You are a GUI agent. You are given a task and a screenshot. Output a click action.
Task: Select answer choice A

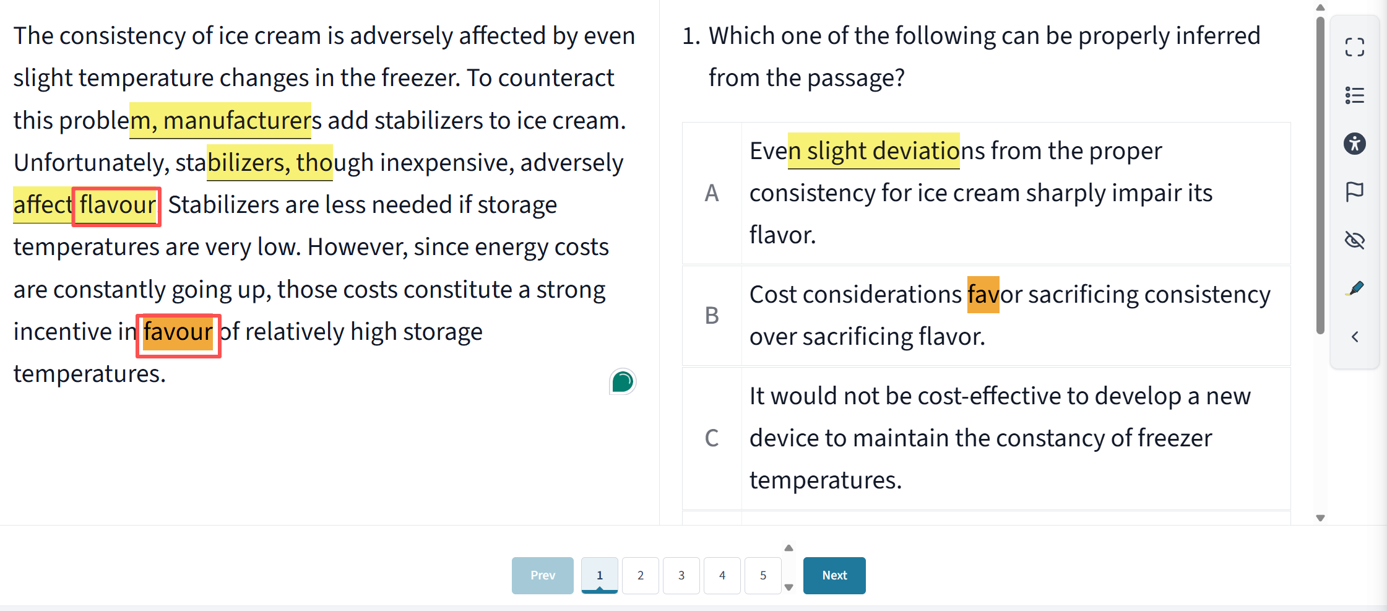[986, 193]
